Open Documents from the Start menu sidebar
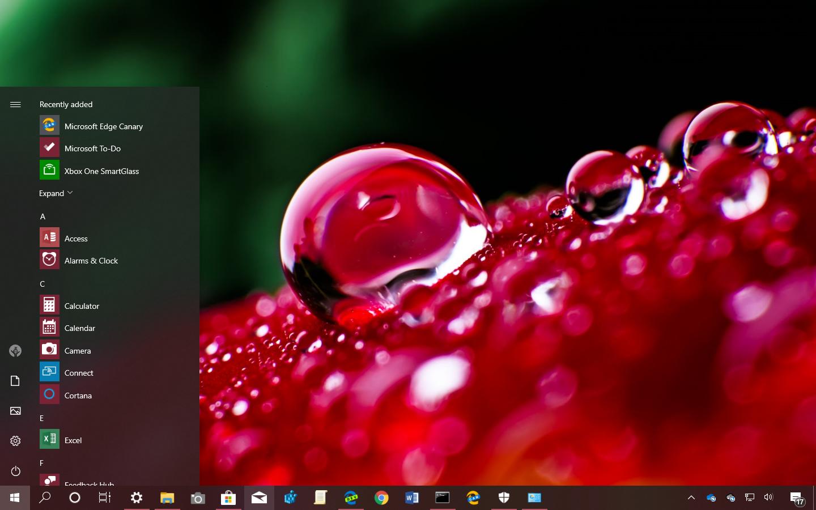This screenshot has height=510, width=816. click(x=15, y=381)
